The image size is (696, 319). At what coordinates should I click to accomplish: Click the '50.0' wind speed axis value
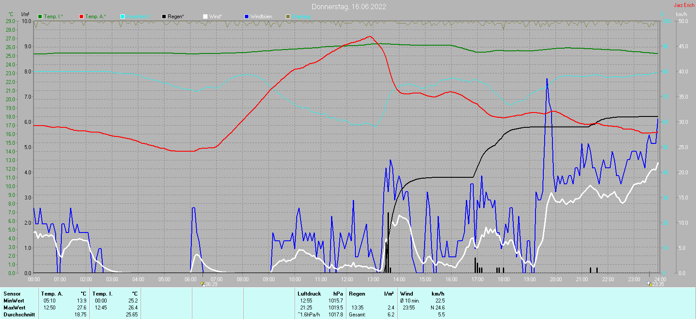(683, 21)
